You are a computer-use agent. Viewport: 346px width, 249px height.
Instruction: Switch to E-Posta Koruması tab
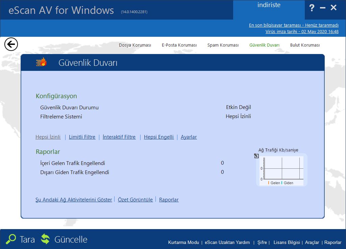(x=179, y=45)
